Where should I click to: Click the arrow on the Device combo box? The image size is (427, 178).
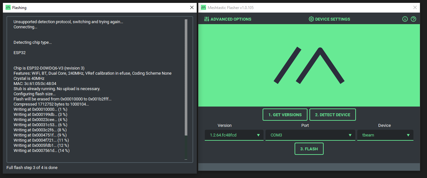click(408, 135)
